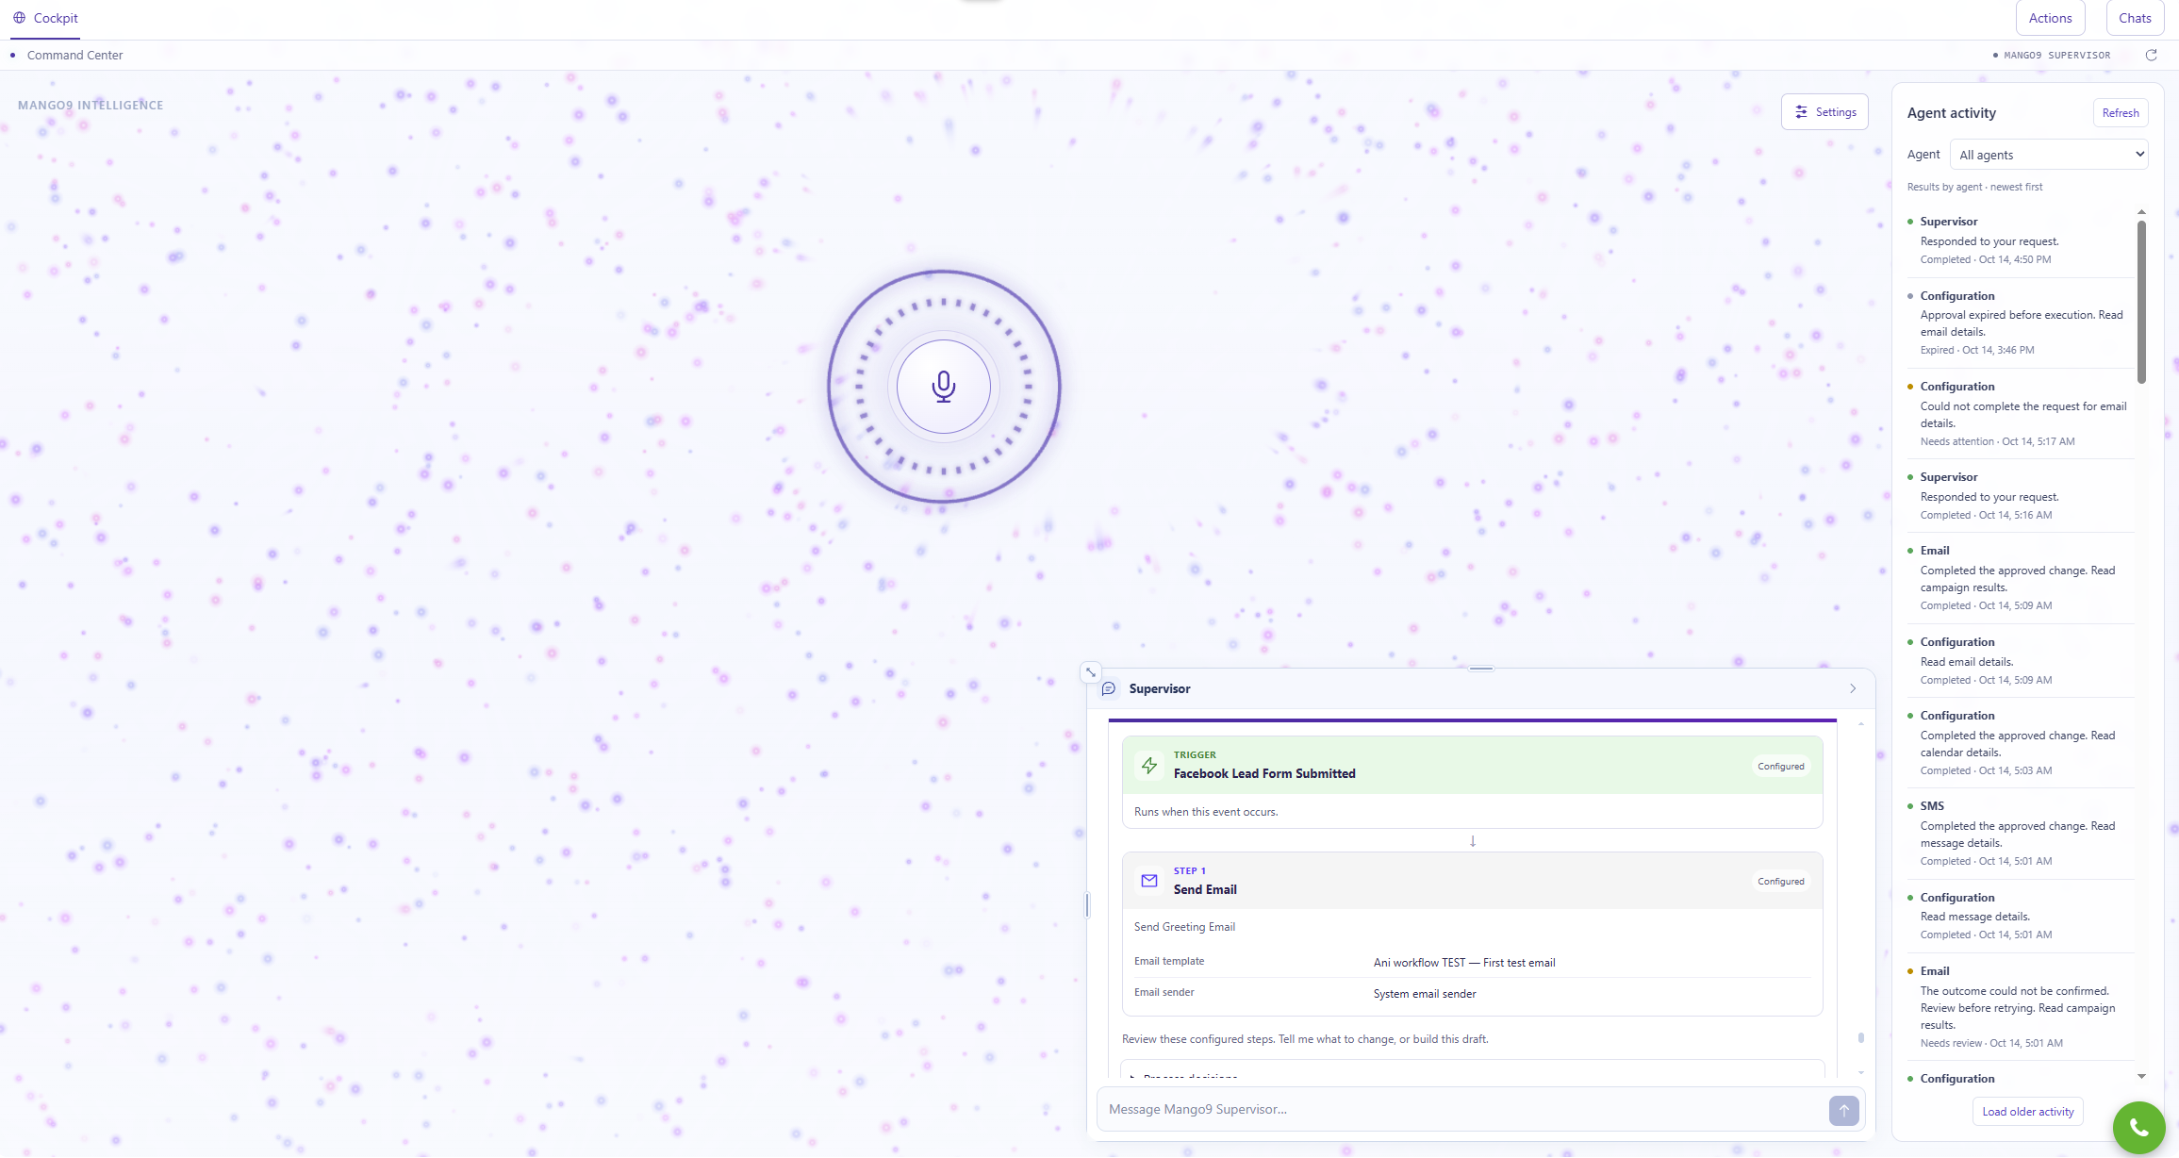Click 'System email sender' value
Viewport: 2179px width, 1158px height.
pos(1425,994)
